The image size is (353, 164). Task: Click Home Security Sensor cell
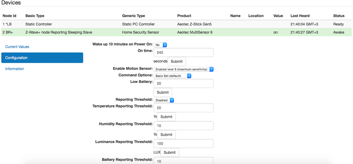tap(140, 32)
